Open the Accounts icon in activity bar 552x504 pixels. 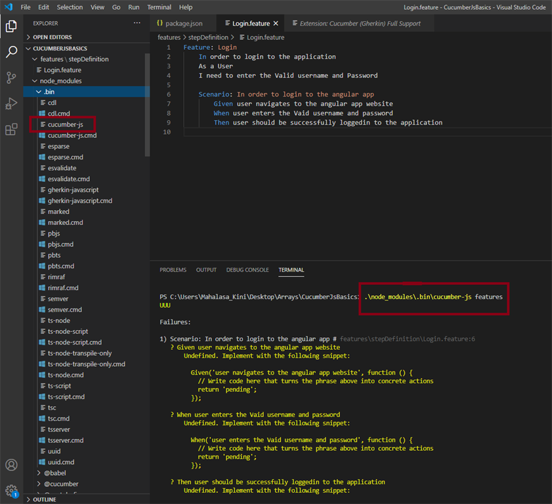pyautogui.click(x=11, y=465)
